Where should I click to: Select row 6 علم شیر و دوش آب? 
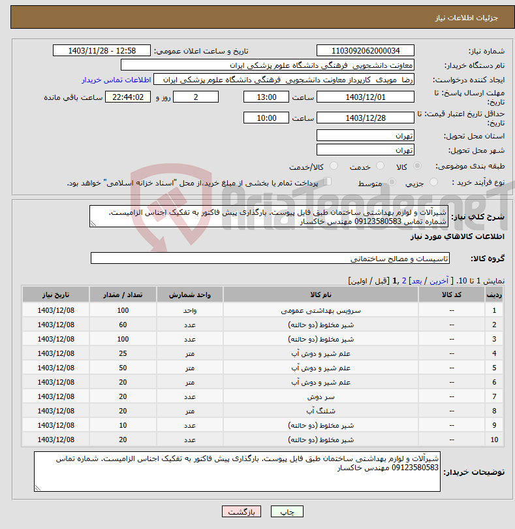pyautogui.click(x=320, y=382)
